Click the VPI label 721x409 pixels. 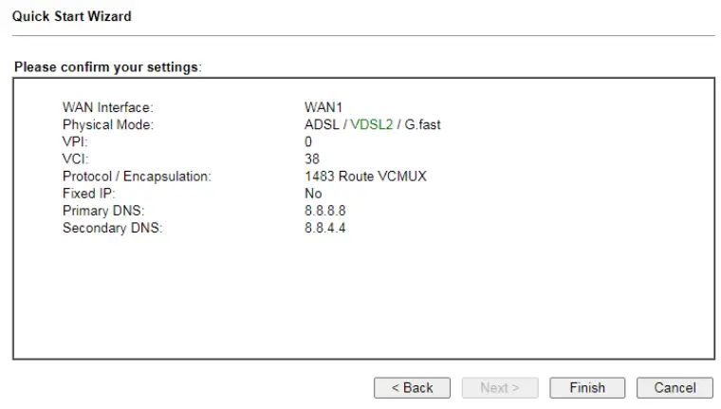click(75, 141)
